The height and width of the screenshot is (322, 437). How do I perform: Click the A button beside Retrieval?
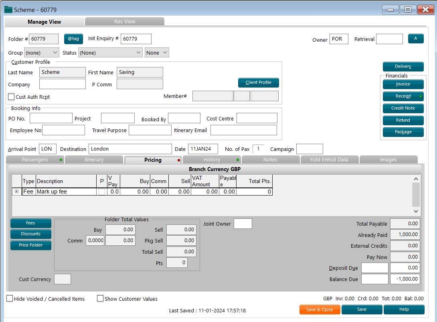pos(415,39)
